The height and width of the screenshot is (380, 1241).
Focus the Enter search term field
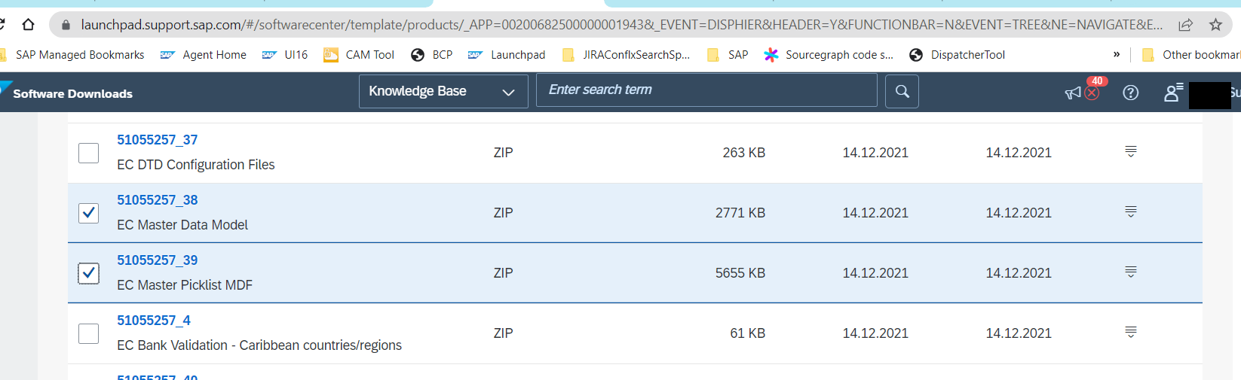[706, 90]
